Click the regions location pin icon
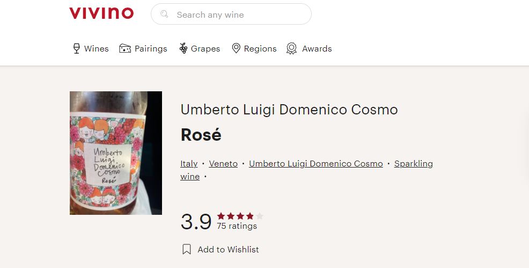Image resolution: width=529 pixels, height=268 pixels. (x=236, y=49)
